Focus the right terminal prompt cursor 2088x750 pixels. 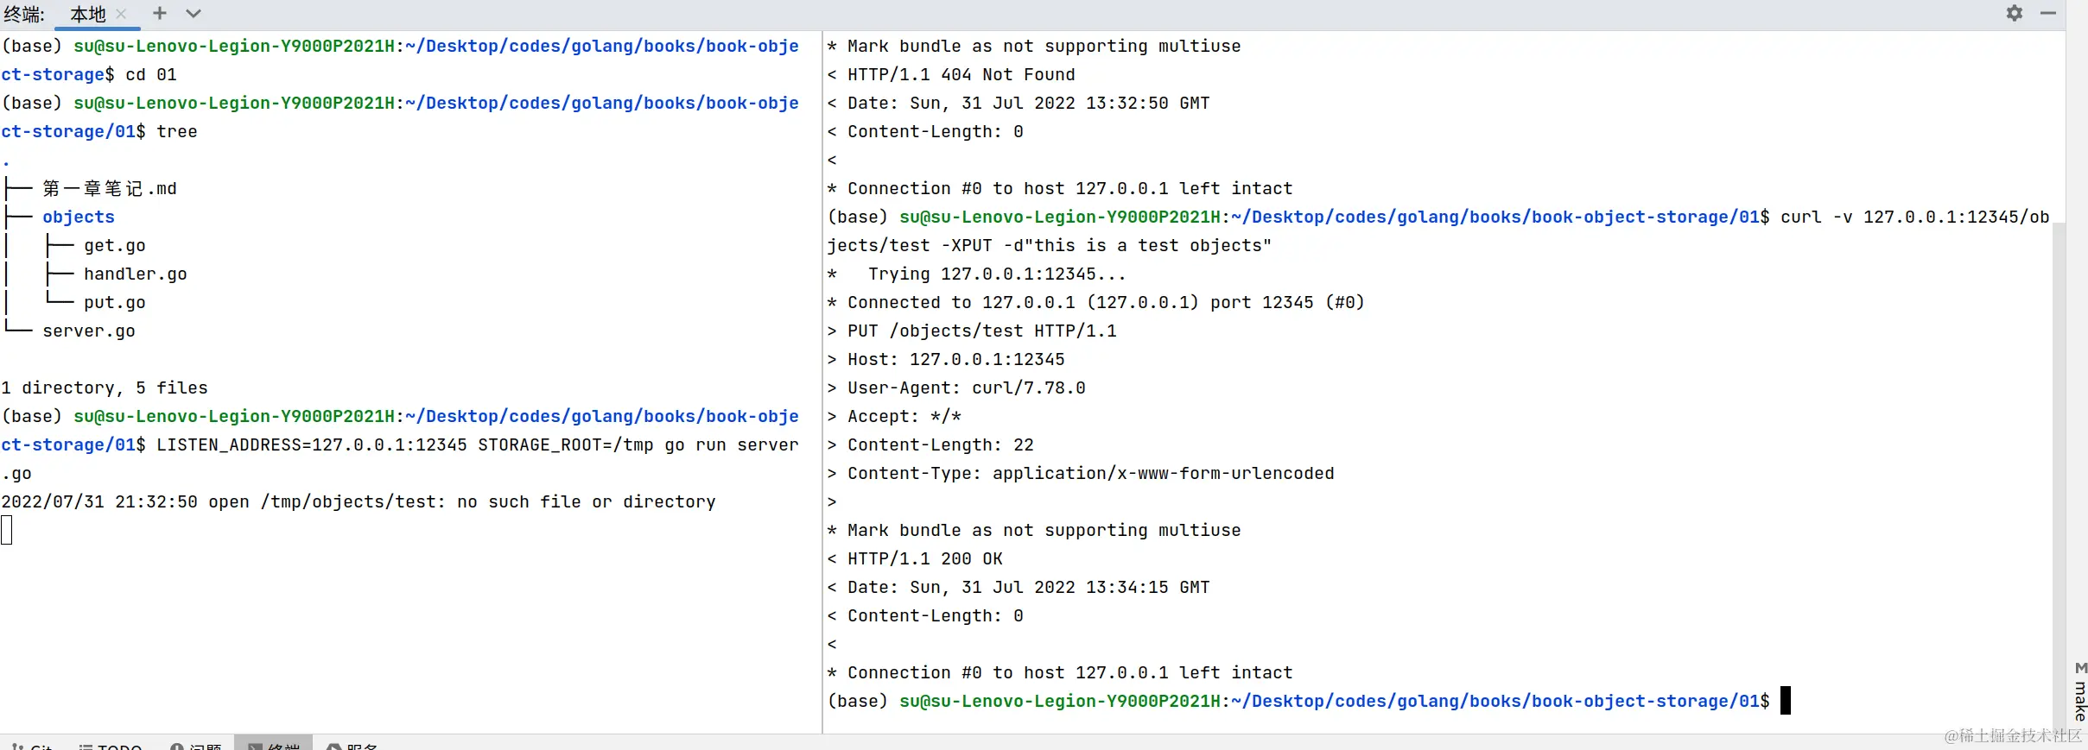click(1786, 701)
